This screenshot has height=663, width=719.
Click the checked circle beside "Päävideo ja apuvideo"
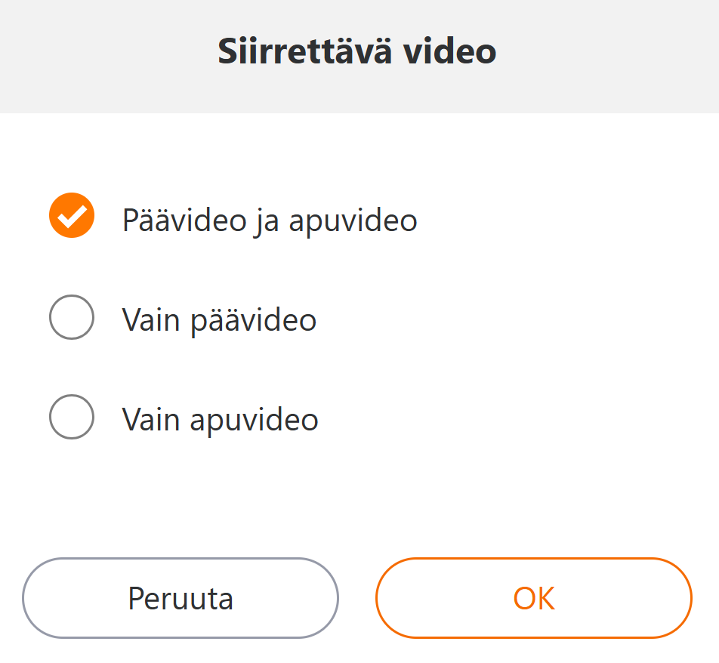pos(72,216)
